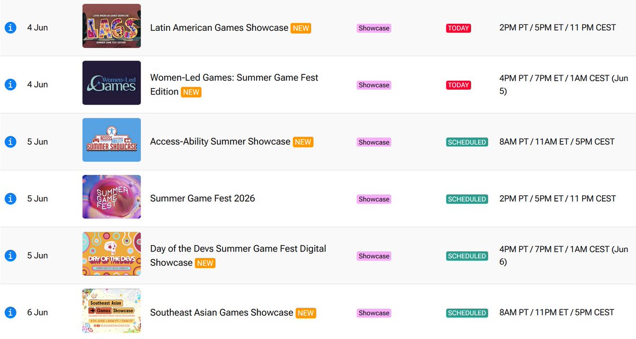The width and height of the screenshot is (636, 339).
Task: Click Showcase tag in Summer Game Fest 2026 row
Action: 374,199
